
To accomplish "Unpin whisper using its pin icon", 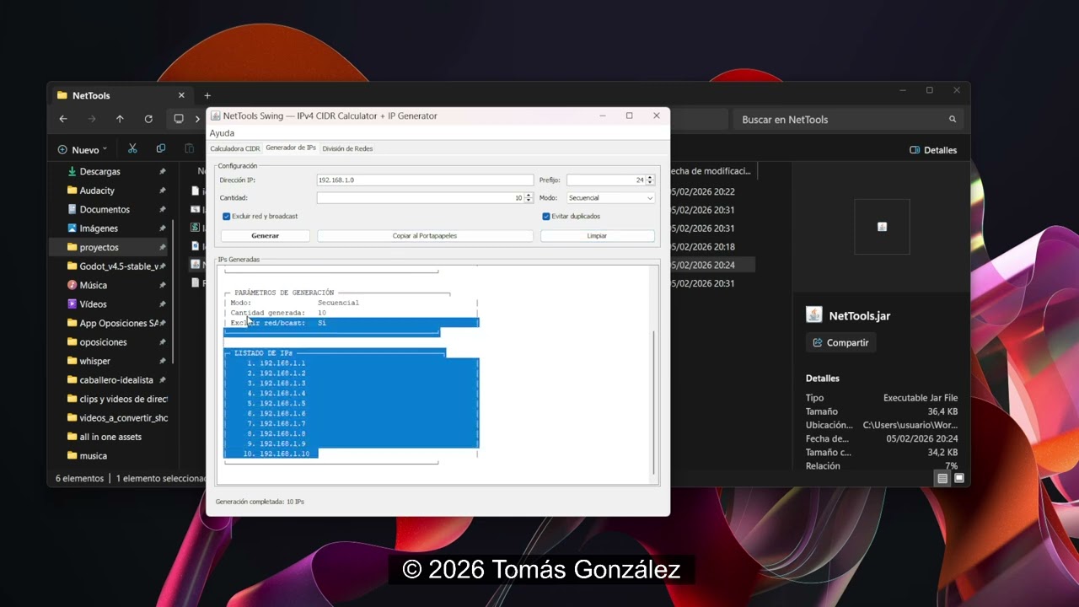I will click(x=162, y=361).
